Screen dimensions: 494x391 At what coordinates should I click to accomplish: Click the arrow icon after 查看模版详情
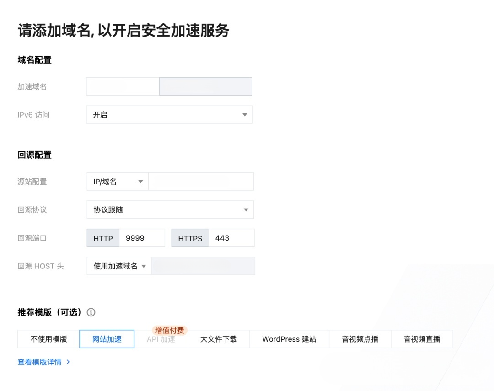tap(68, 362)
